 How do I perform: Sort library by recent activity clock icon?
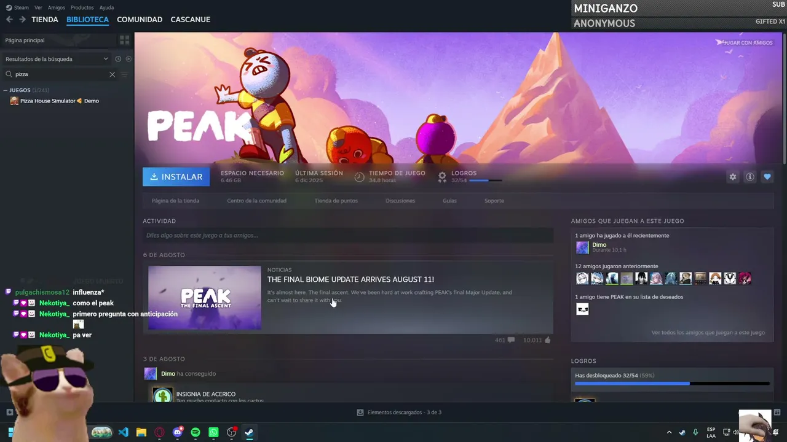118,59
